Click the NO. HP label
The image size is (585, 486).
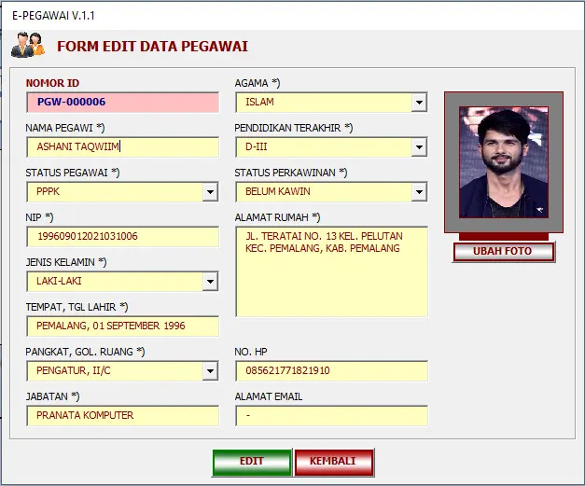[251, 352]
